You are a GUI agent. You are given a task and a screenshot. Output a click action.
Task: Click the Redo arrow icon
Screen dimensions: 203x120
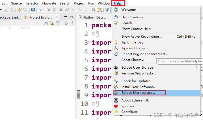click(26, 10)
